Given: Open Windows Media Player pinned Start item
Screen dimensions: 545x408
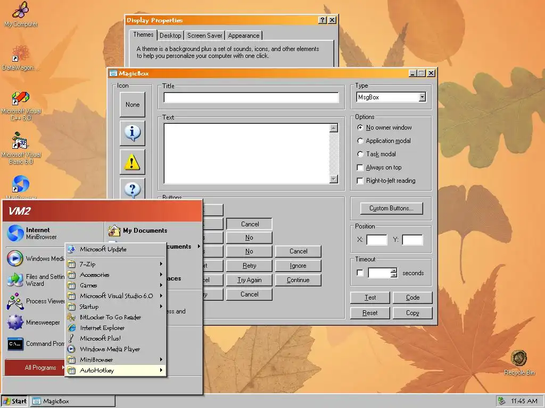Looking at the screenshot, I should (35, 259).
